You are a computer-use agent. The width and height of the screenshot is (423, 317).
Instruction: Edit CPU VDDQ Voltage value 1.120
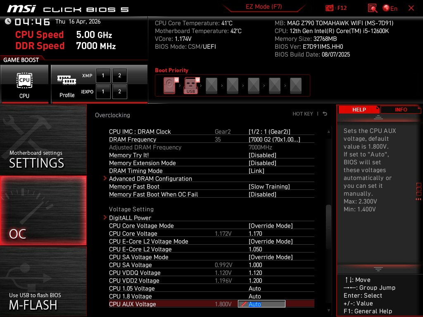coord(255,272)
